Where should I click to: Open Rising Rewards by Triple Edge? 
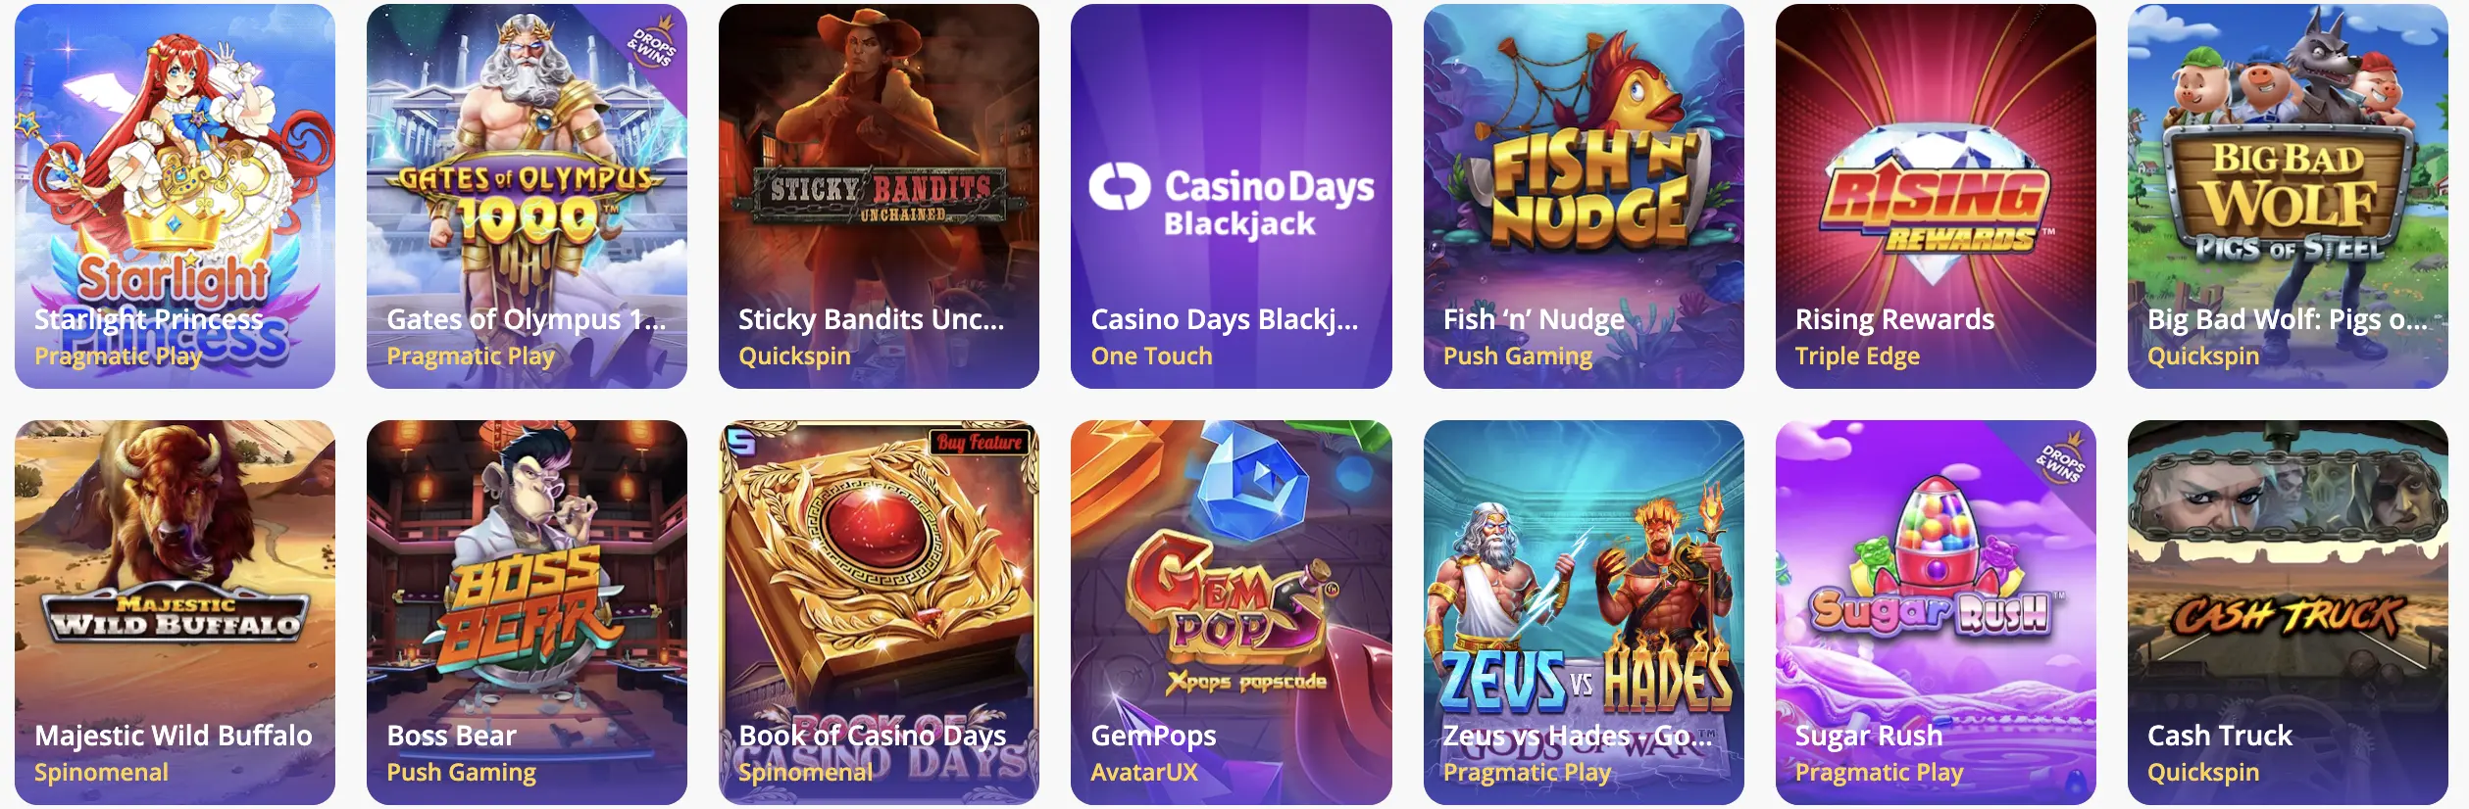[x=1936, y=196]
